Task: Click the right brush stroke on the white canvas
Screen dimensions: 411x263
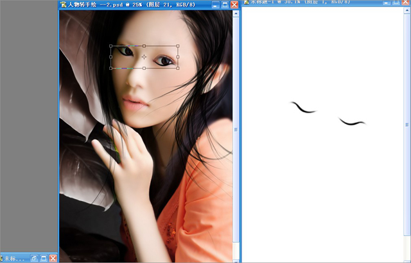Action: tap(352, 122)
